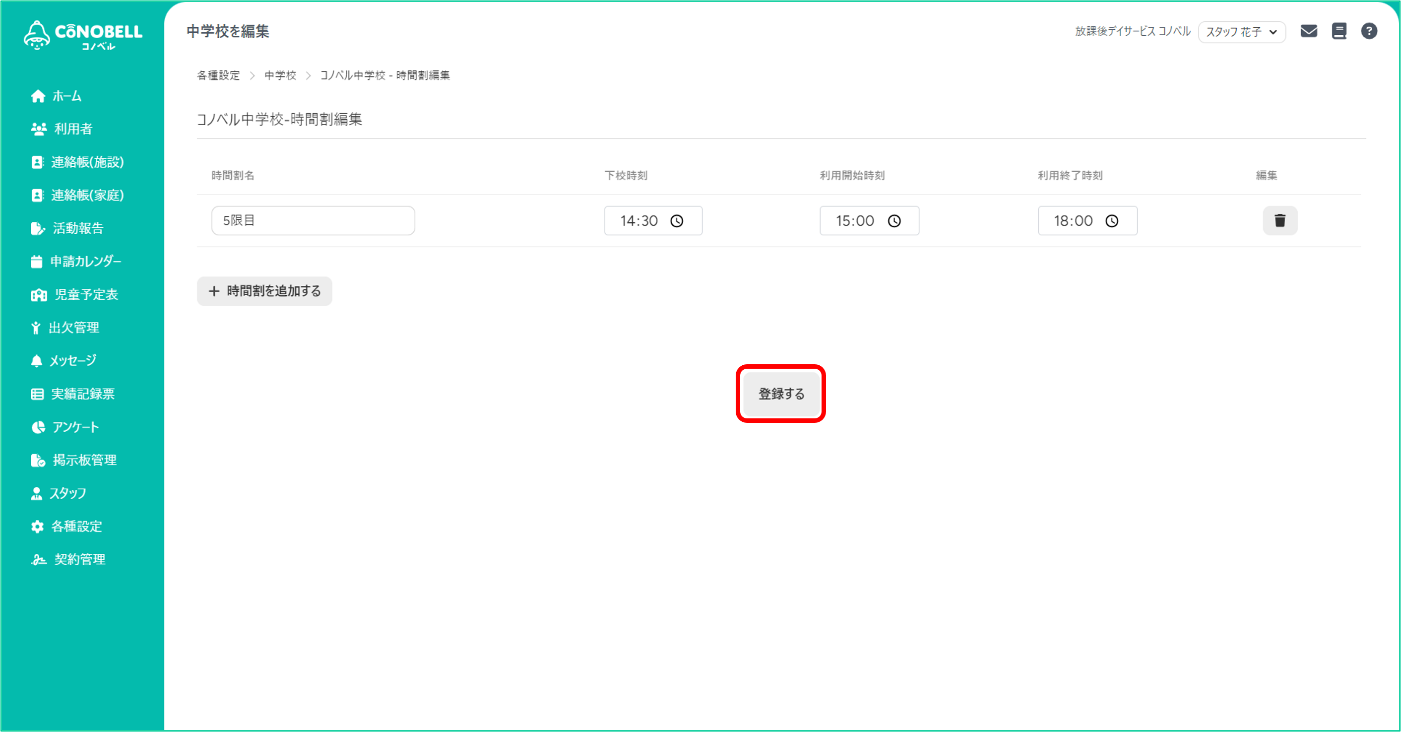Open the mail envelope icon in header

[1309, 31]
